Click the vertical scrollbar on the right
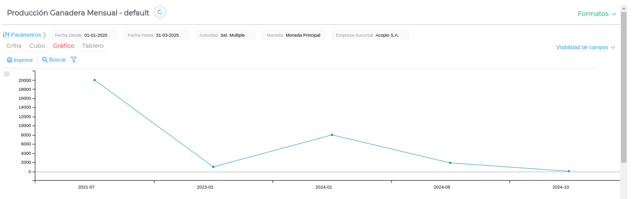 point(624,87)
